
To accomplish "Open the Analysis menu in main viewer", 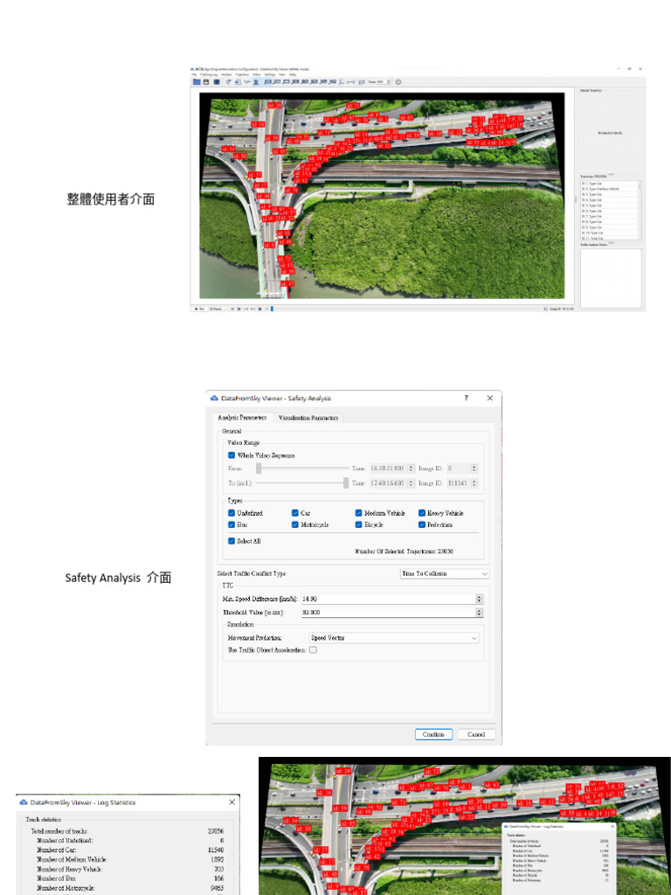I will point(226,74).
